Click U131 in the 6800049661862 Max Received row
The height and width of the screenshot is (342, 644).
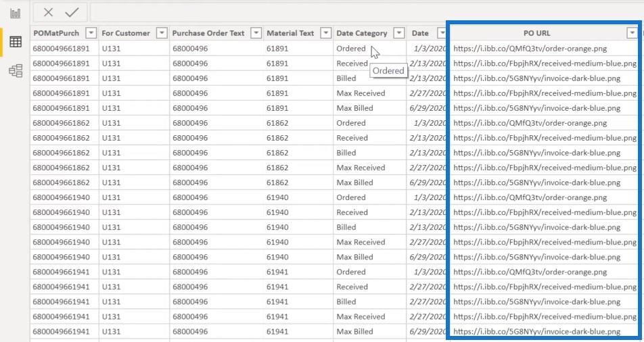click(x=112, y=168)
